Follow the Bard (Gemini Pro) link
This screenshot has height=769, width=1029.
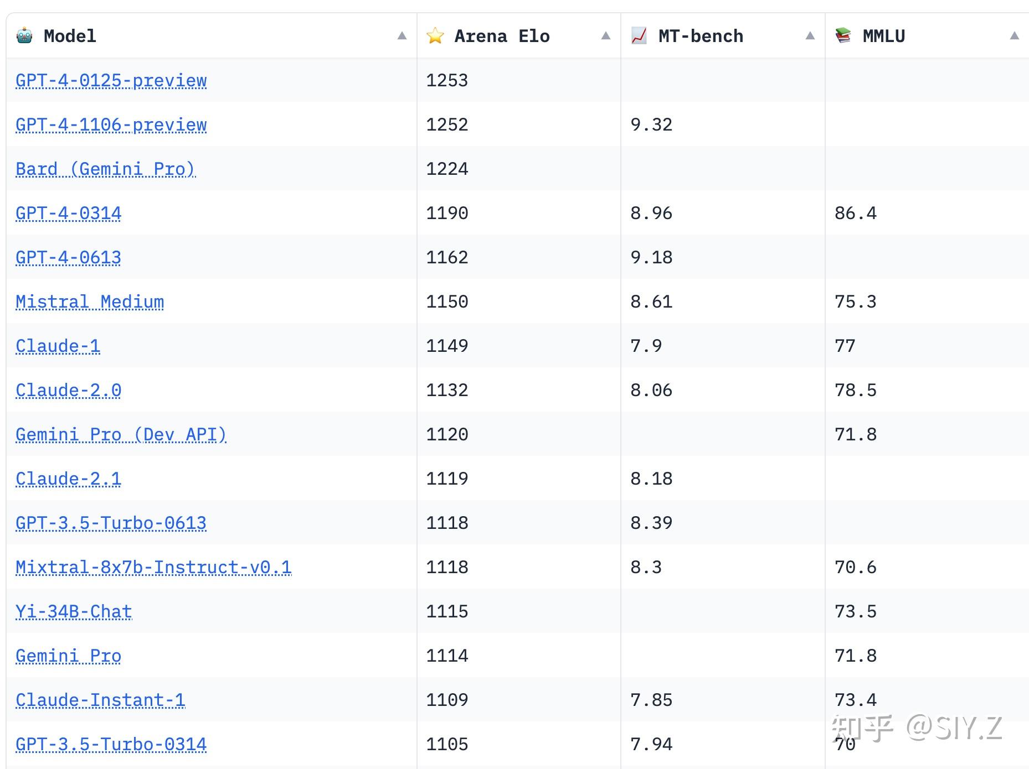coord(105,169)
